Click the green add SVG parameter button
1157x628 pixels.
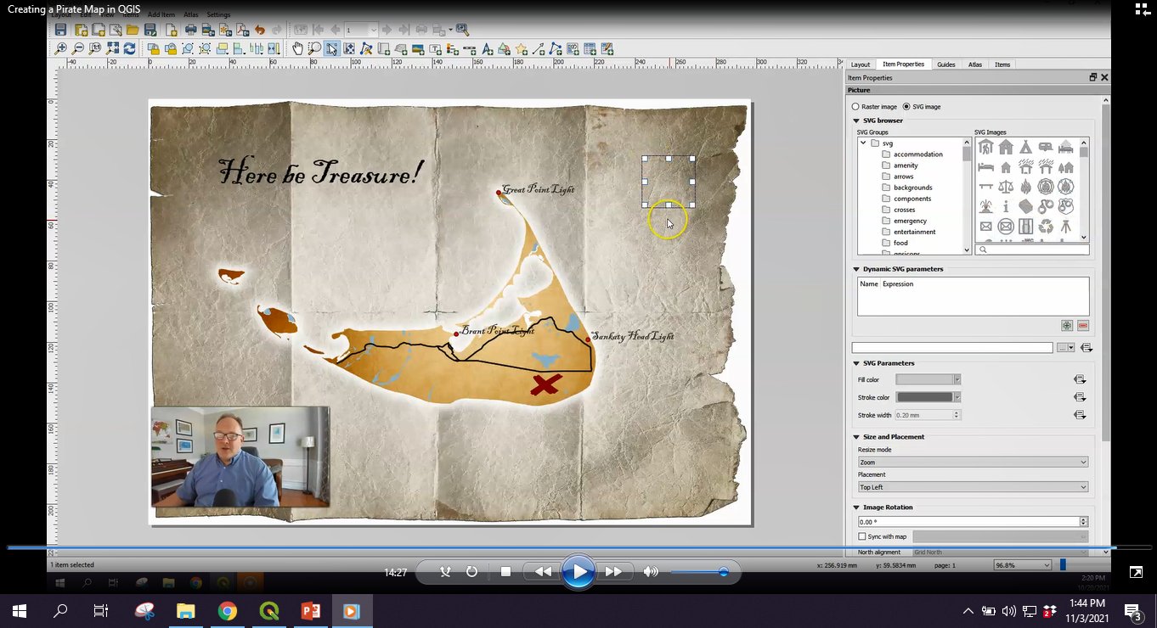[1066, 325]
